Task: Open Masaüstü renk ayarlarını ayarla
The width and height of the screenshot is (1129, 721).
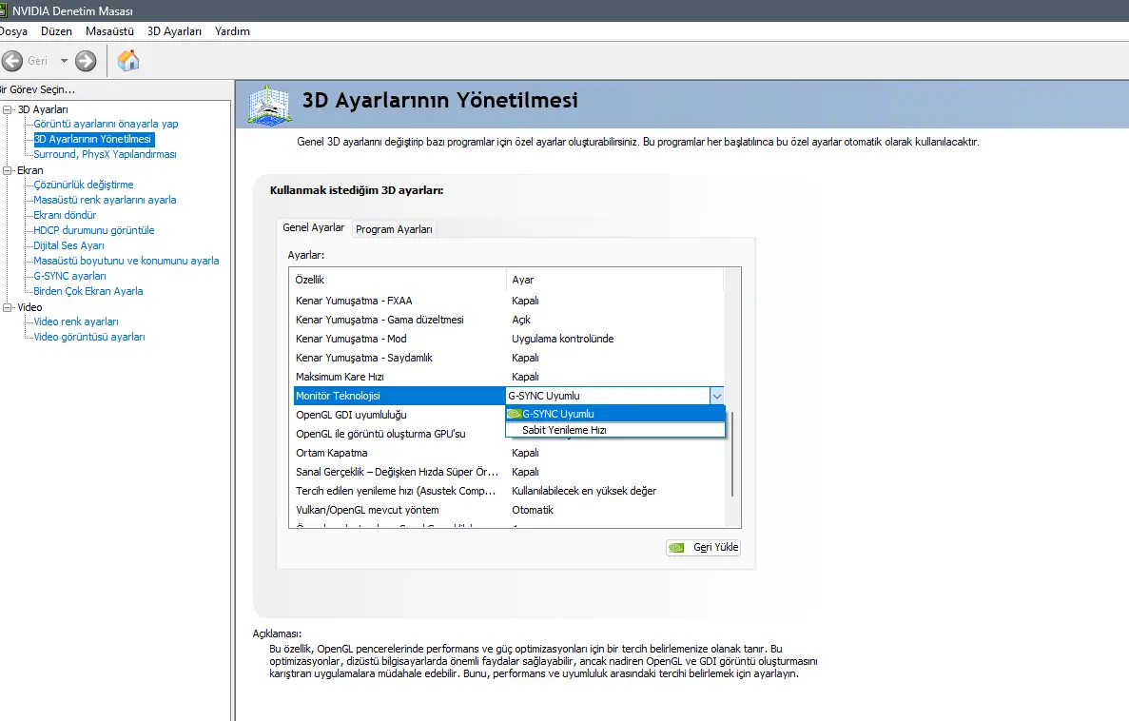Action: point(106,200)
